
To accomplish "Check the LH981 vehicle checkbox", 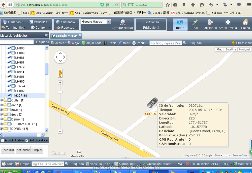I will [13, 57].
